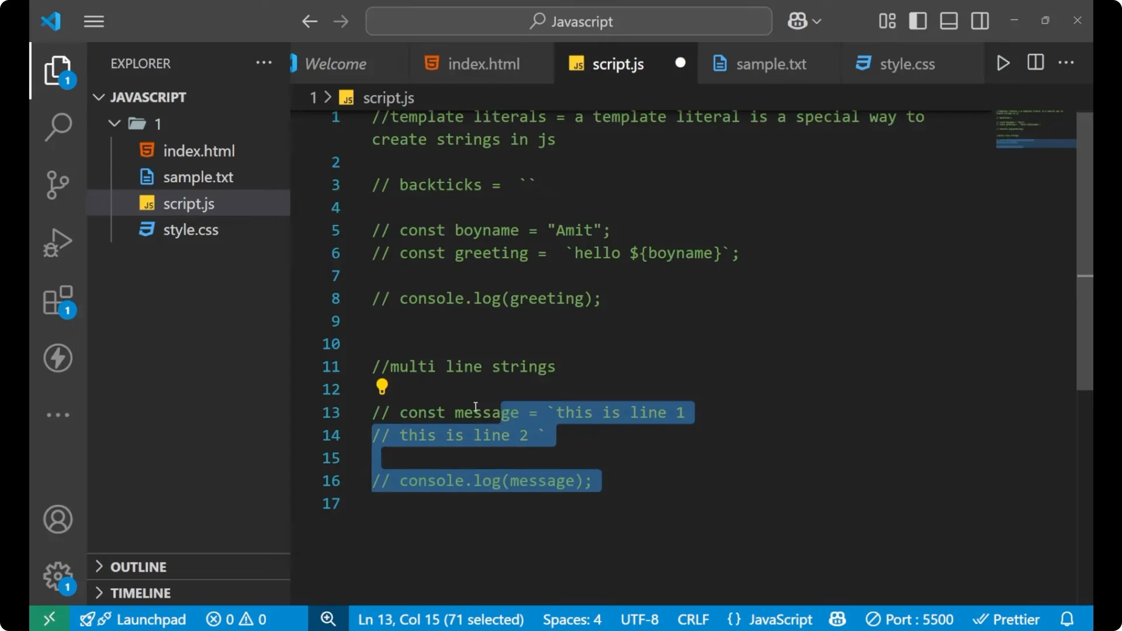Open the Extensions view
Viewport: 1122px width, 631px height.
tap(58, 300)
